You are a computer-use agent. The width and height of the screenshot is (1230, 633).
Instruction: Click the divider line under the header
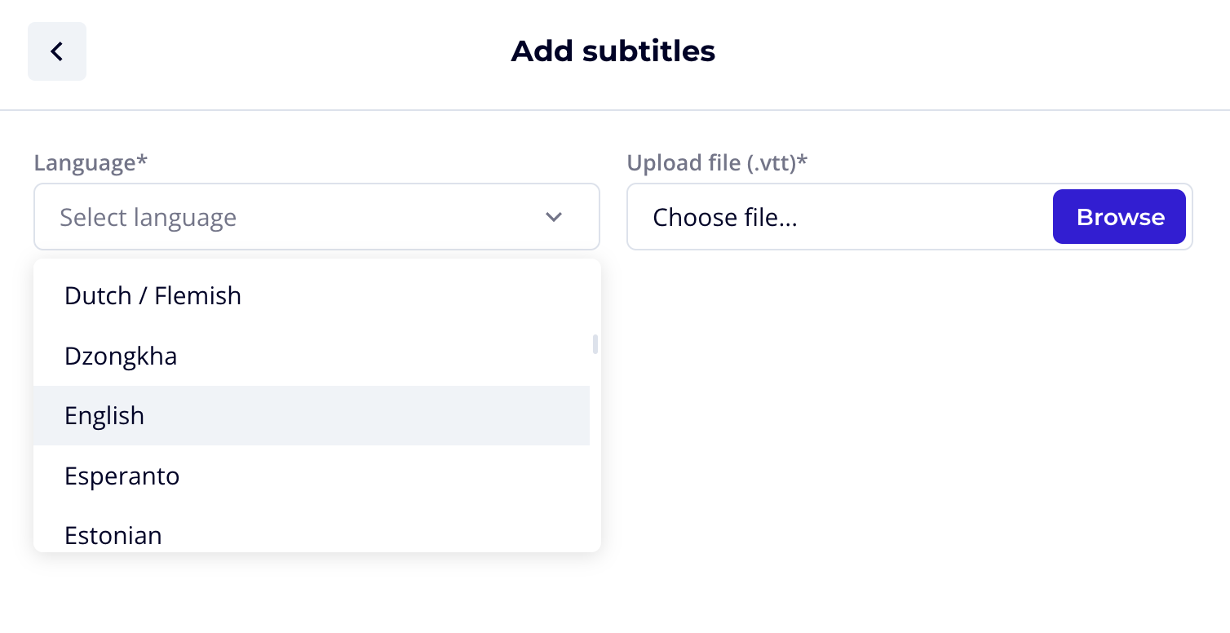[615, 110]
